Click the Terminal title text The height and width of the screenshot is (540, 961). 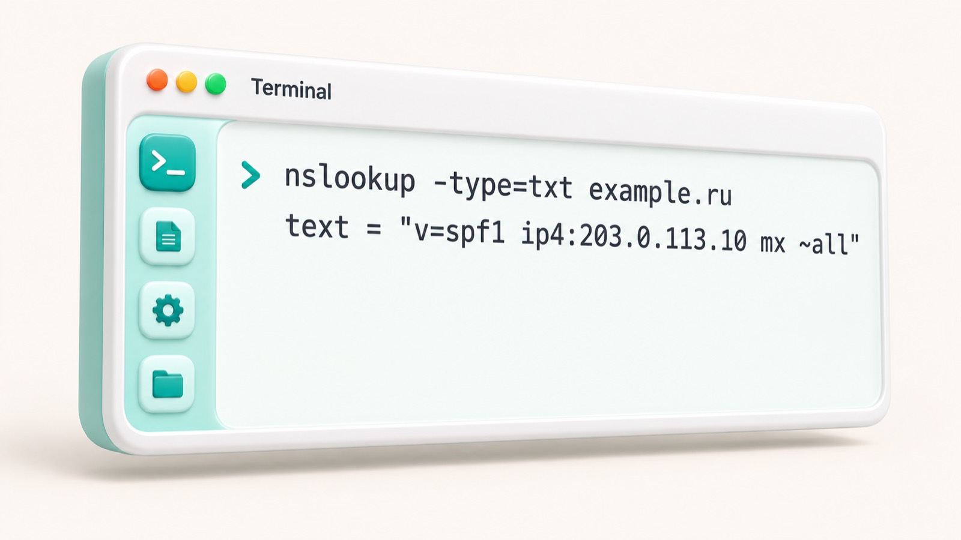(291, 89)
